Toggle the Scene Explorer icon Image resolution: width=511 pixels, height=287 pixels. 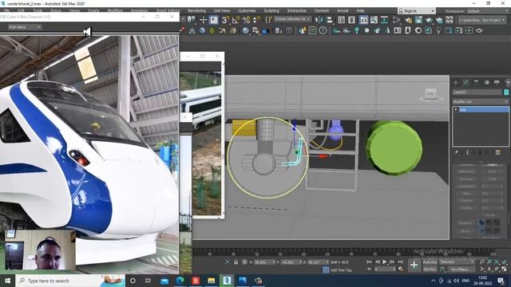click(341, 20)
